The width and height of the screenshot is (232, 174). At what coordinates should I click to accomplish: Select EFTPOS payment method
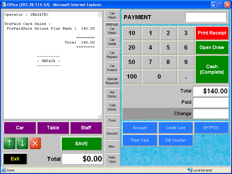tap(211, 128)
